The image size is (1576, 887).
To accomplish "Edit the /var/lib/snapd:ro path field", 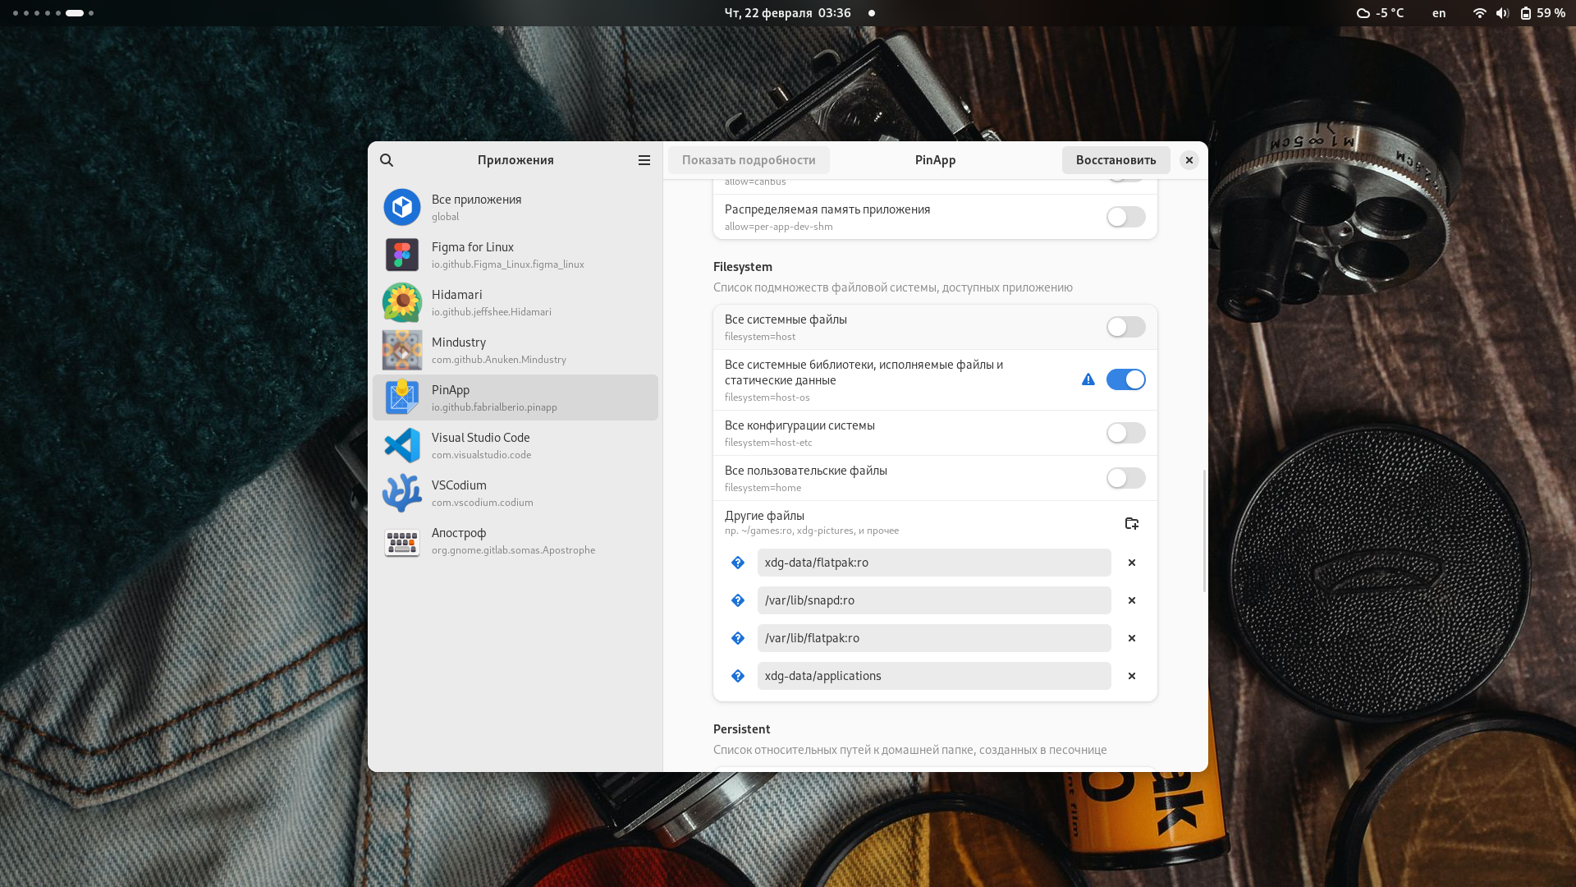I will click(x=934, y=600).
